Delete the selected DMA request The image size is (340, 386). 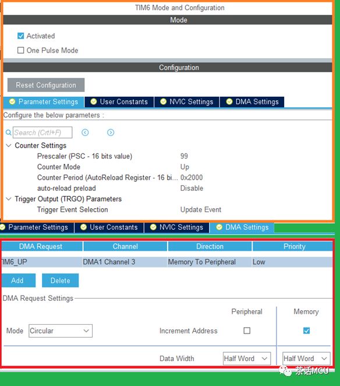coord(60,280)
